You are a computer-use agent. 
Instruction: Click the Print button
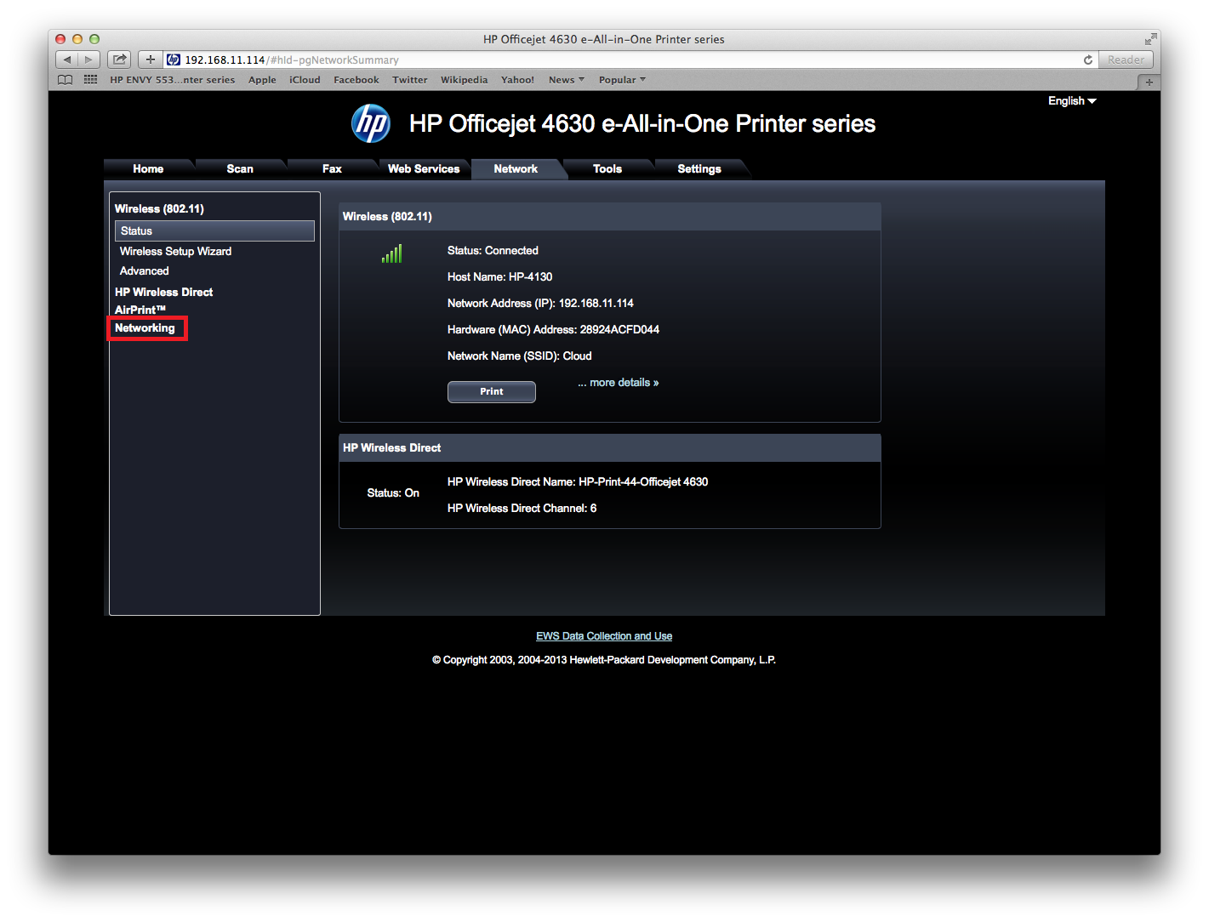pyautogui.click(x=492, y=391)
